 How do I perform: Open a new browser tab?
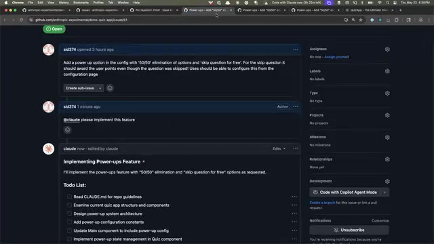tap(400, 10)
